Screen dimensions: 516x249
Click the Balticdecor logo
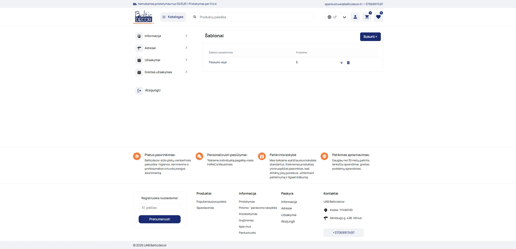coord(143,17)
